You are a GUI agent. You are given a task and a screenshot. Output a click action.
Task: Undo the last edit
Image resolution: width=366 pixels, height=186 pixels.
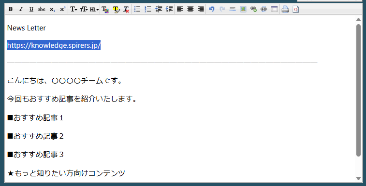tap(212, 9)
